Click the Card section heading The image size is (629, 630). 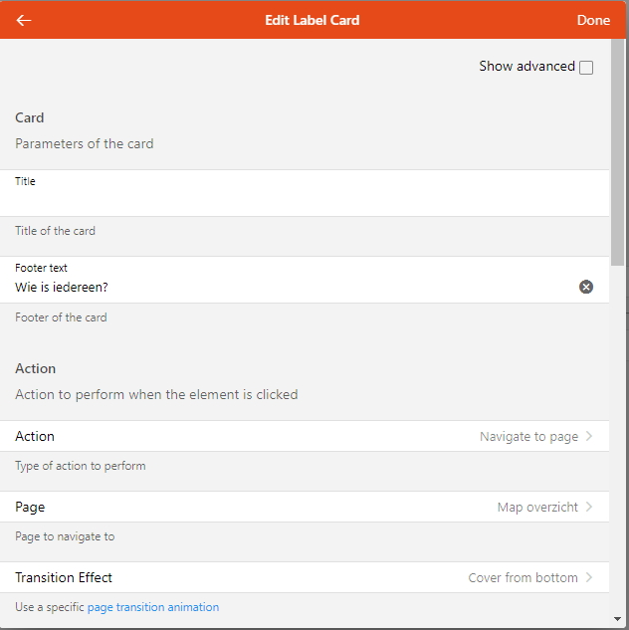tap(30, 117)
